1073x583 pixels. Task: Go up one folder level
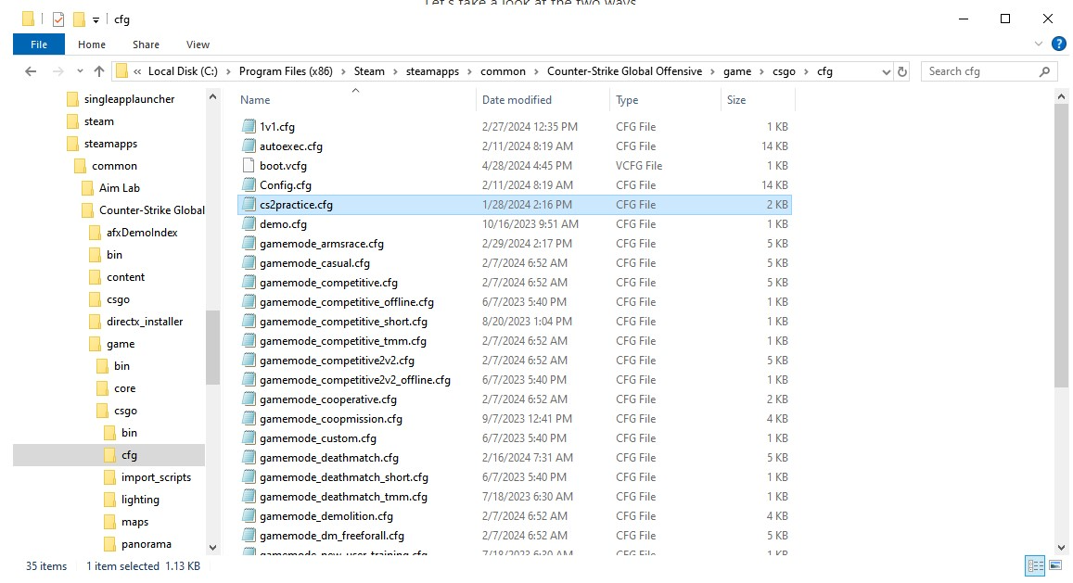click(99, 71)
